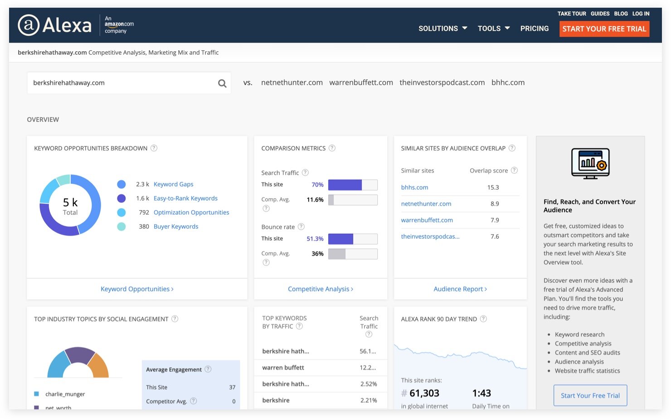The width and height of the screenshot is (671, 420).
Task: Compare with theinvestorspodcast.com next to vs.
Action: 442,82
